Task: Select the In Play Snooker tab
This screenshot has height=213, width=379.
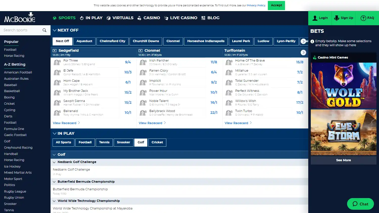Action: pos(124,142)
